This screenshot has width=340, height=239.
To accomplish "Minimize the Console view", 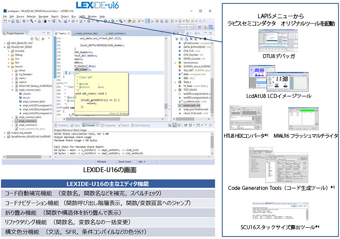I will click(x=206, y=124).
